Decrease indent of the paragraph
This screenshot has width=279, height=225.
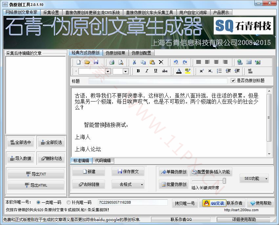[x=237, y=71]
